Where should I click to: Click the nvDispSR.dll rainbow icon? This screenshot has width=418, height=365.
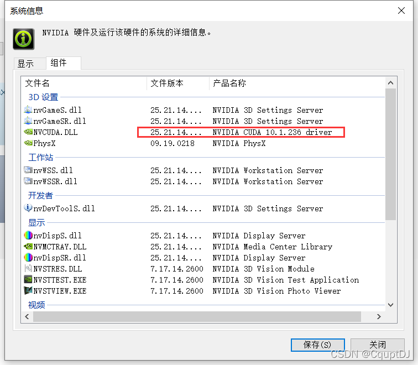[x=28, y=257]
